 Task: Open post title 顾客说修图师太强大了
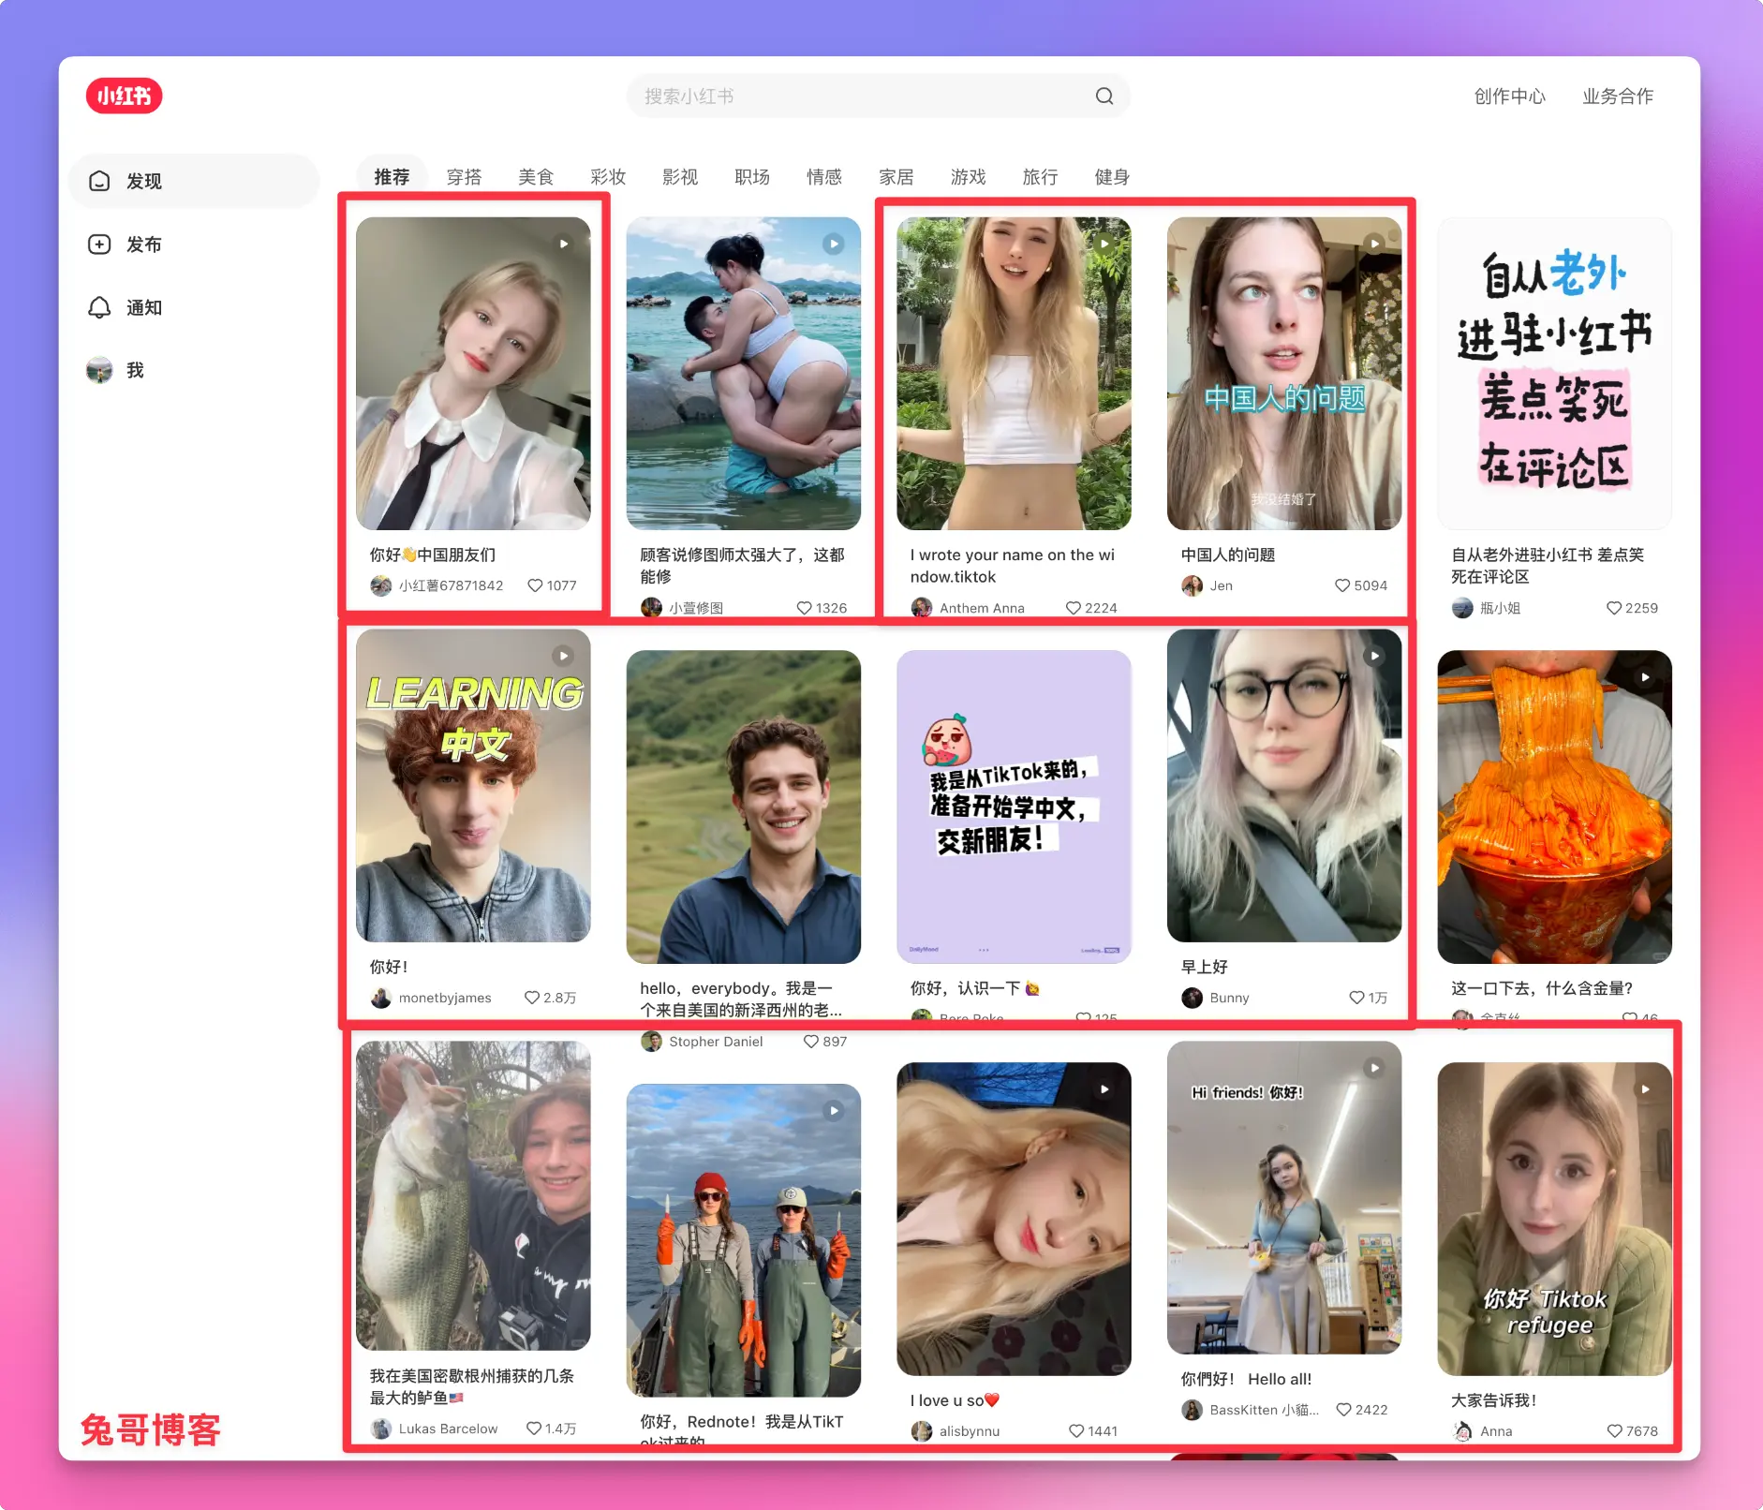point(742,566)
